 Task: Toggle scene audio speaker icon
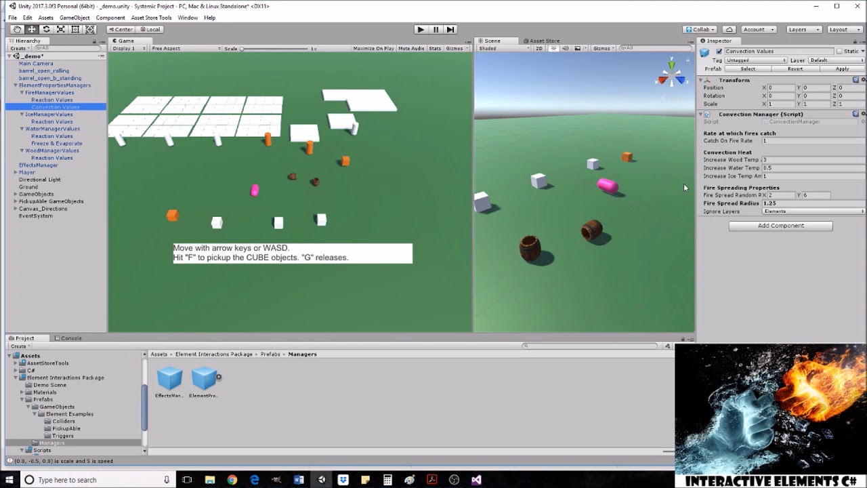point(566,48)
